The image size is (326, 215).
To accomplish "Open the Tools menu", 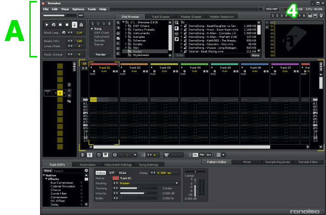I will click(x=92, y=9).
